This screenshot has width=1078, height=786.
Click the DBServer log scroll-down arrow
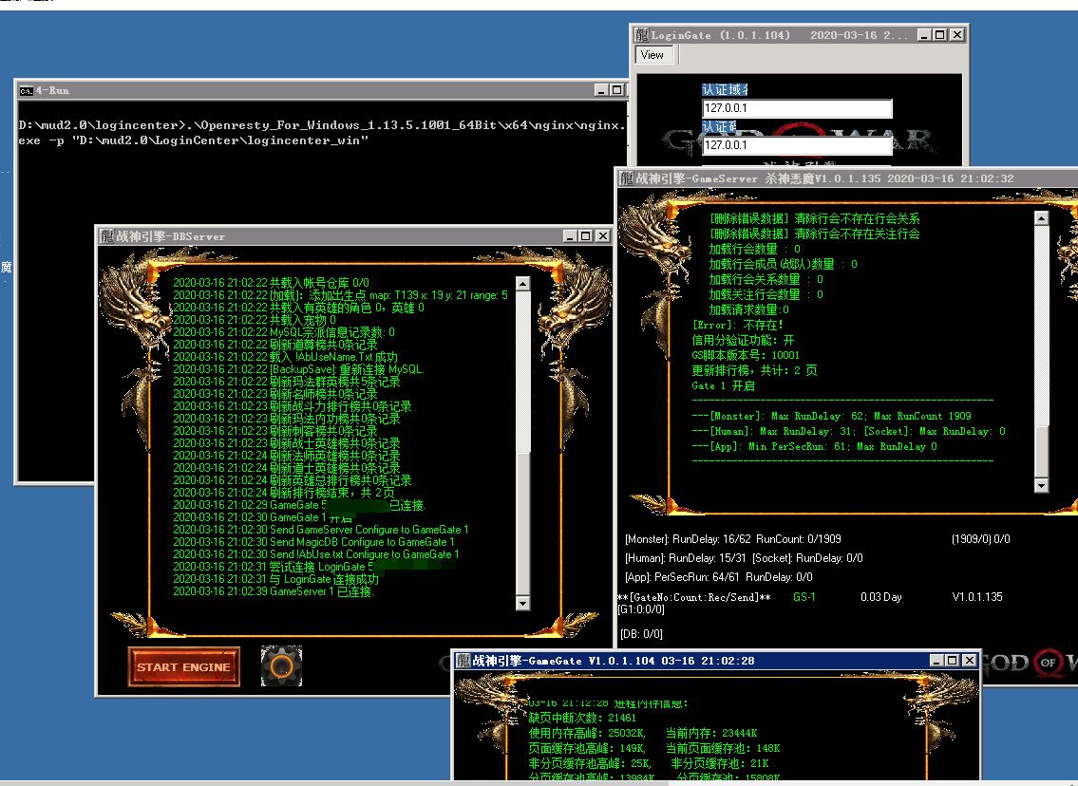pos(522,603)
